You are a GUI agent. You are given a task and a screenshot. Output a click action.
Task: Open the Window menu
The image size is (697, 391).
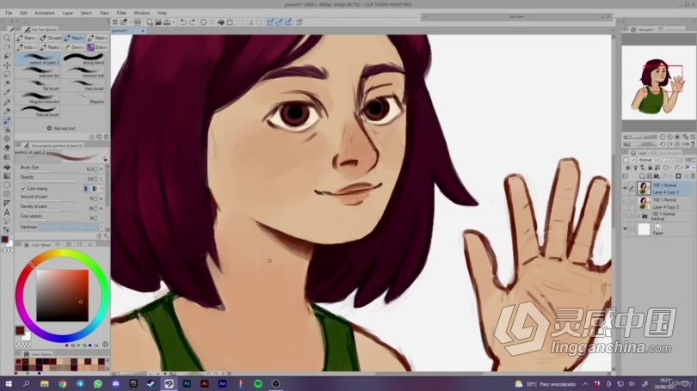tap(142, 13)
